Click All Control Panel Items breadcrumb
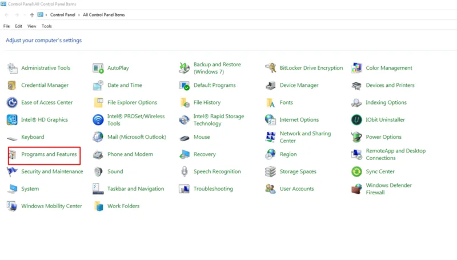 (104, 15)
